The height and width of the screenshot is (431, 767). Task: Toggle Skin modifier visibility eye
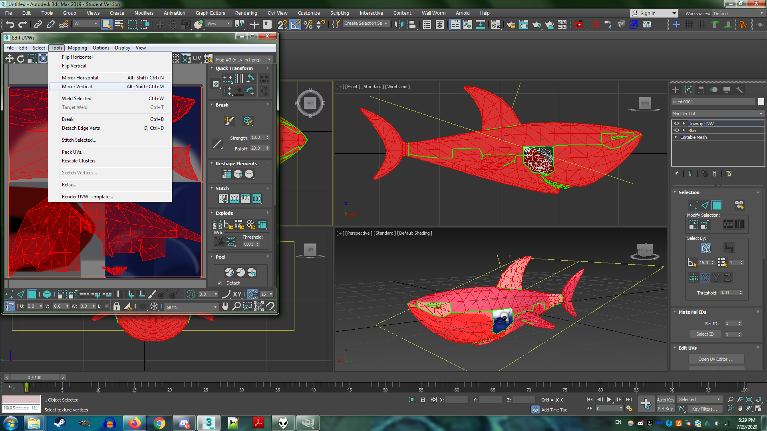coord(677,130)
